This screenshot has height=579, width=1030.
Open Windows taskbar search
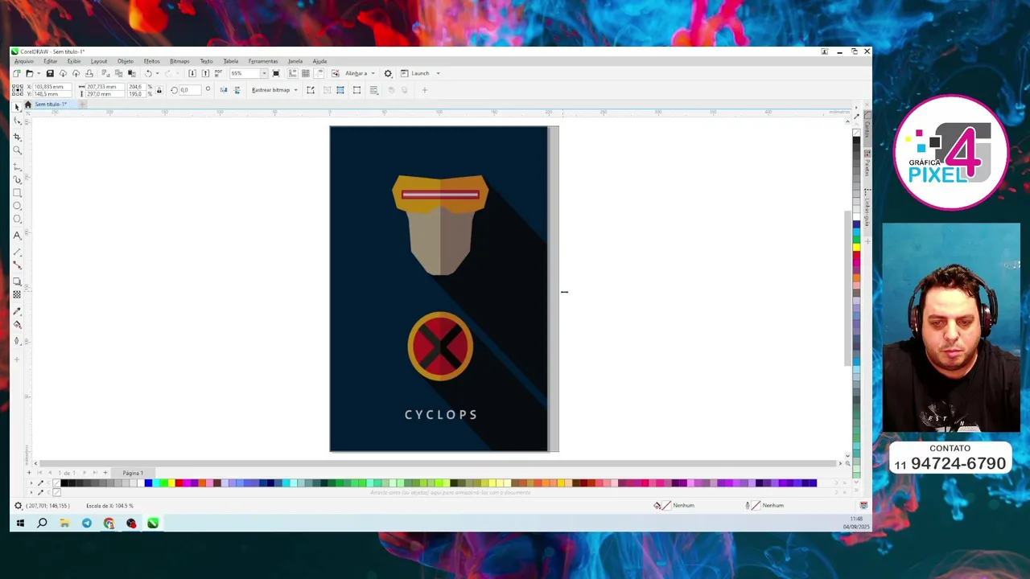pyautogui.click(x=42, y=524)
